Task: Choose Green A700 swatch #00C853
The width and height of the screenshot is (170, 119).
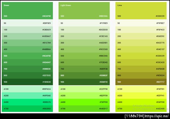Action: click(27, 109)
